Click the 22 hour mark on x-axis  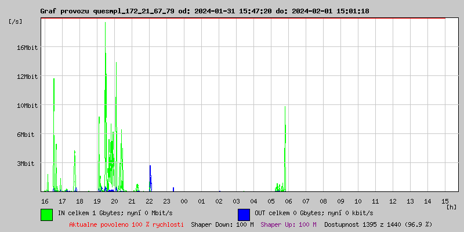[149, 201]
